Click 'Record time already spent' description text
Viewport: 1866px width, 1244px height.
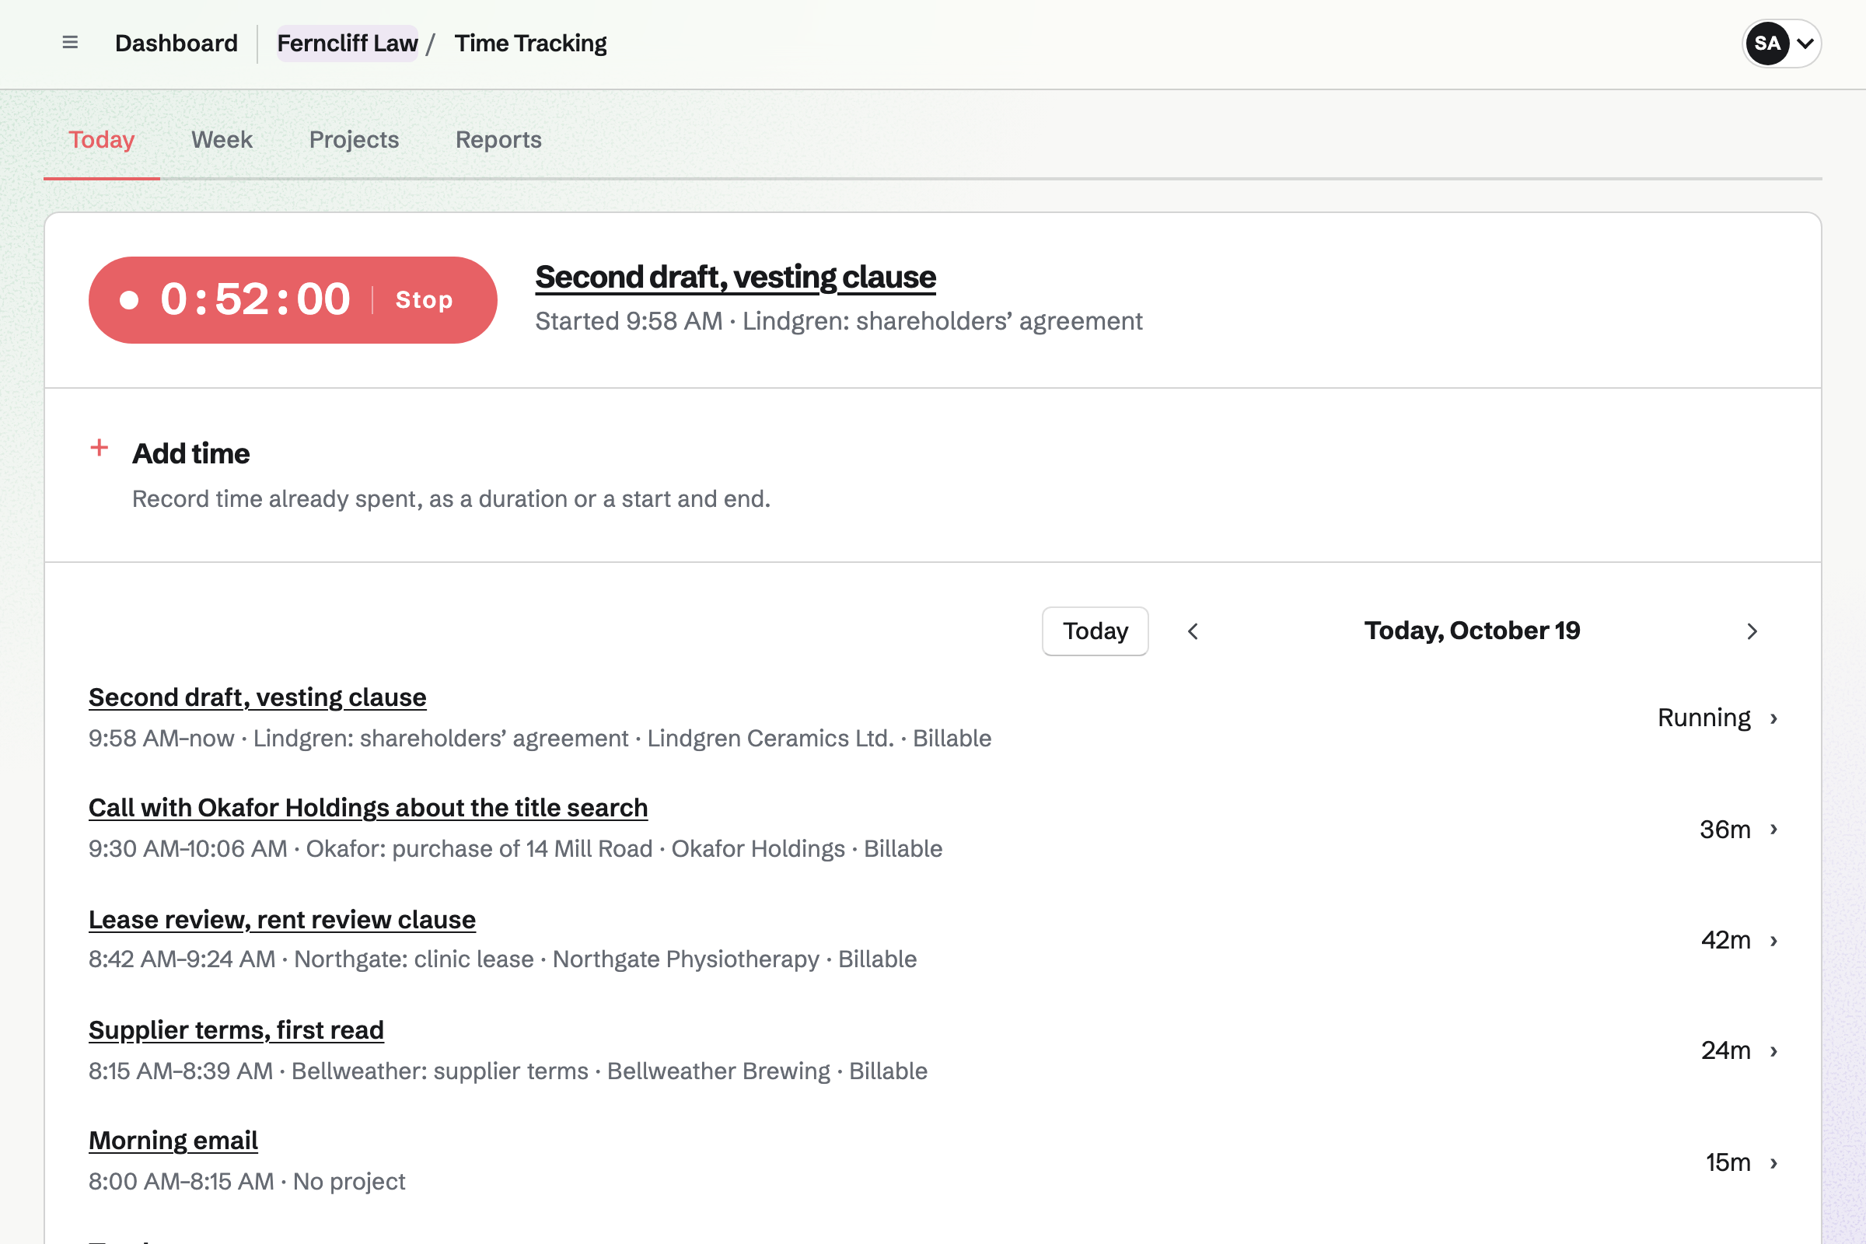451,499
